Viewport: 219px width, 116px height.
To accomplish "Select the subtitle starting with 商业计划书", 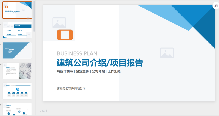I will (89, 71).
